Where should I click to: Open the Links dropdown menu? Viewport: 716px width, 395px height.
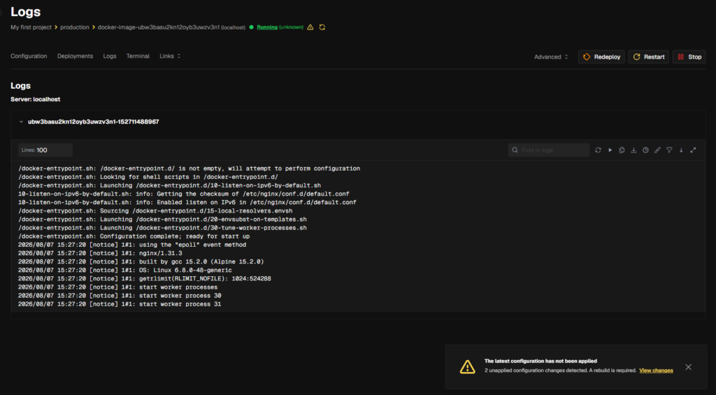point(170,56)
